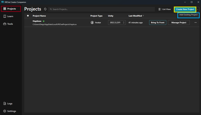Choose Add Existing Project
Image resolution: width=201 pixels, height=115 pixels.
click(188, 15)
